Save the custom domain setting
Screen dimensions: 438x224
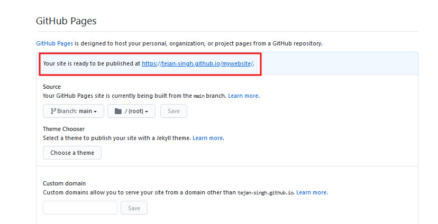(134, 208)
